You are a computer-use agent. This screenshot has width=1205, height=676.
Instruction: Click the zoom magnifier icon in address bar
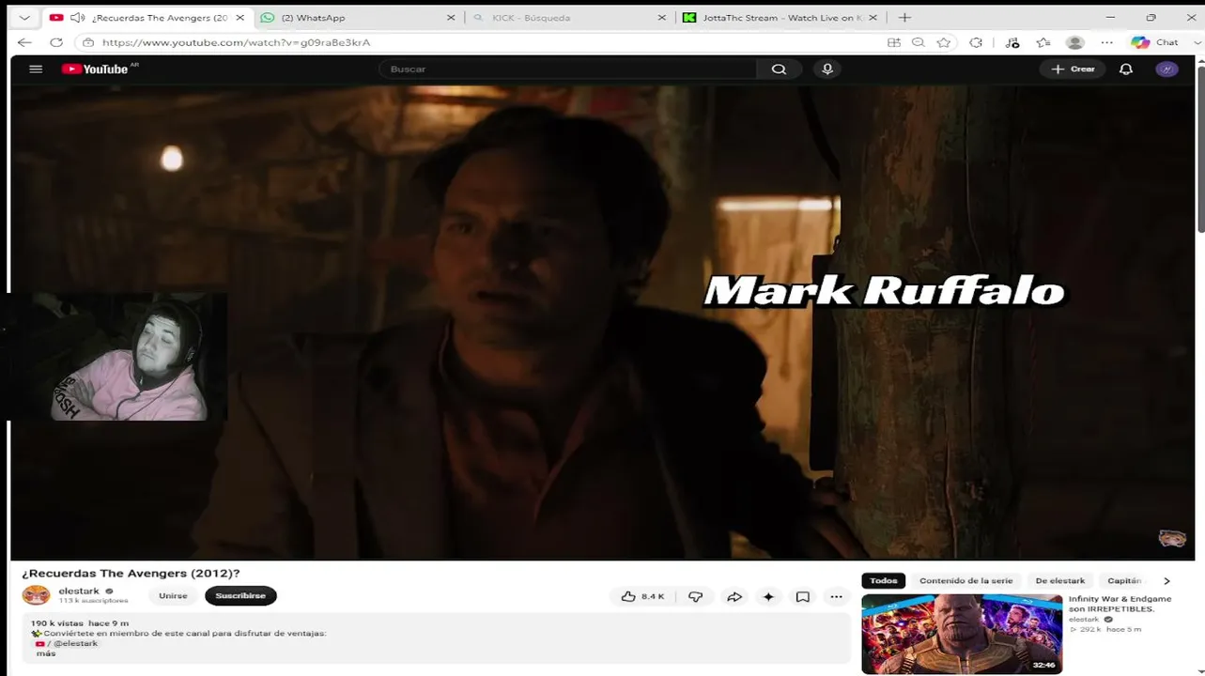pos(919,42)
